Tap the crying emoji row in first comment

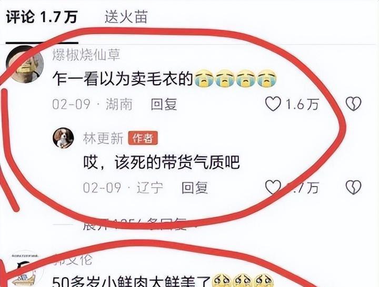(235, 79)
